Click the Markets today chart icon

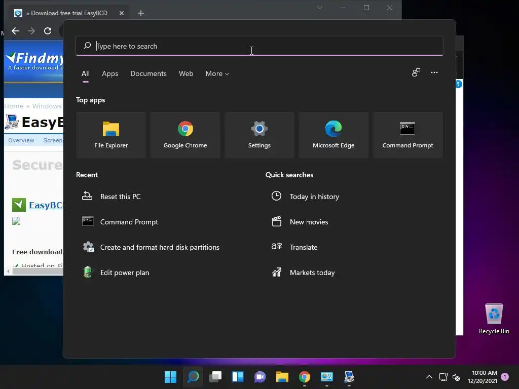point(276,272)
